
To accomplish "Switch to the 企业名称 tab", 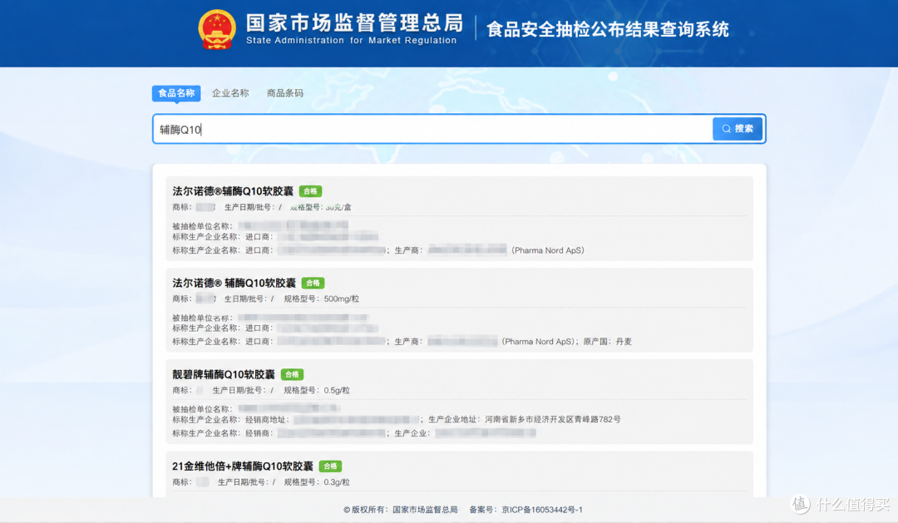I will pos(231,93).
